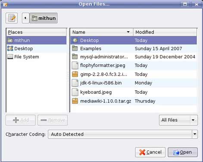The image size is (203, 162).
Task: Click Sunday 15 April 2007 date cell
Action: click(x=158, y=49)
